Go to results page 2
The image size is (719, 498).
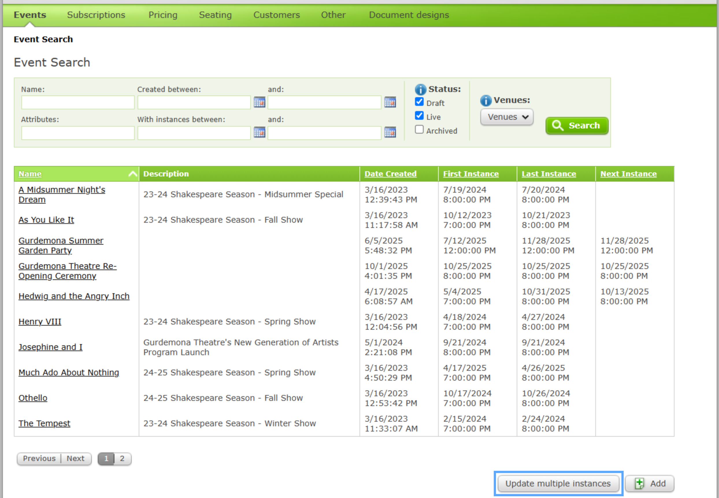122,459
